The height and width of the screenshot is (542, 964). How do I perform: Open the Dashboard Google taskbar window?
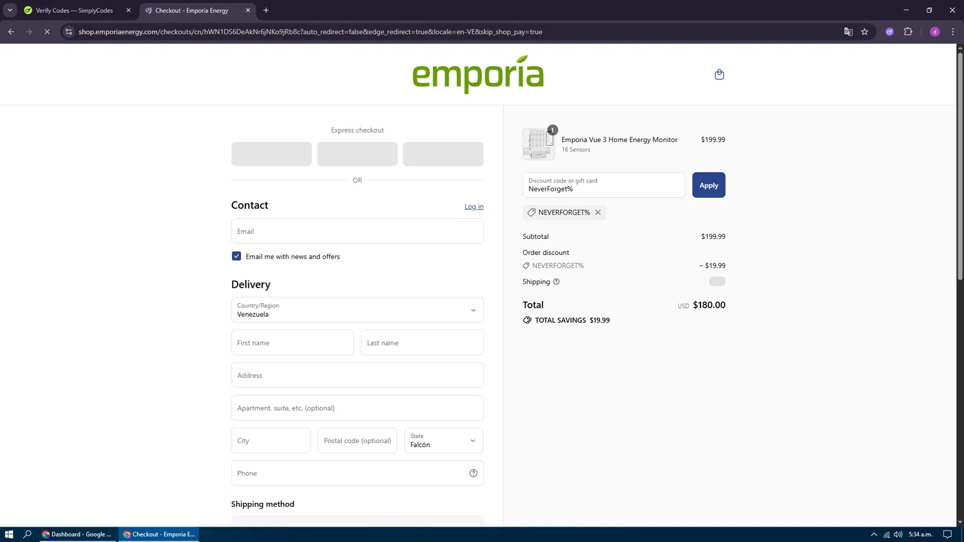coord(78,534)
